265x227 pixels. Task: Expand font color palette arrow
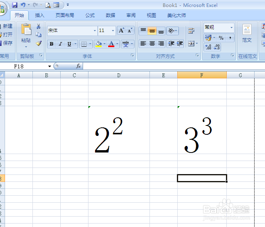pyautogui.click(x=117, y=44)
